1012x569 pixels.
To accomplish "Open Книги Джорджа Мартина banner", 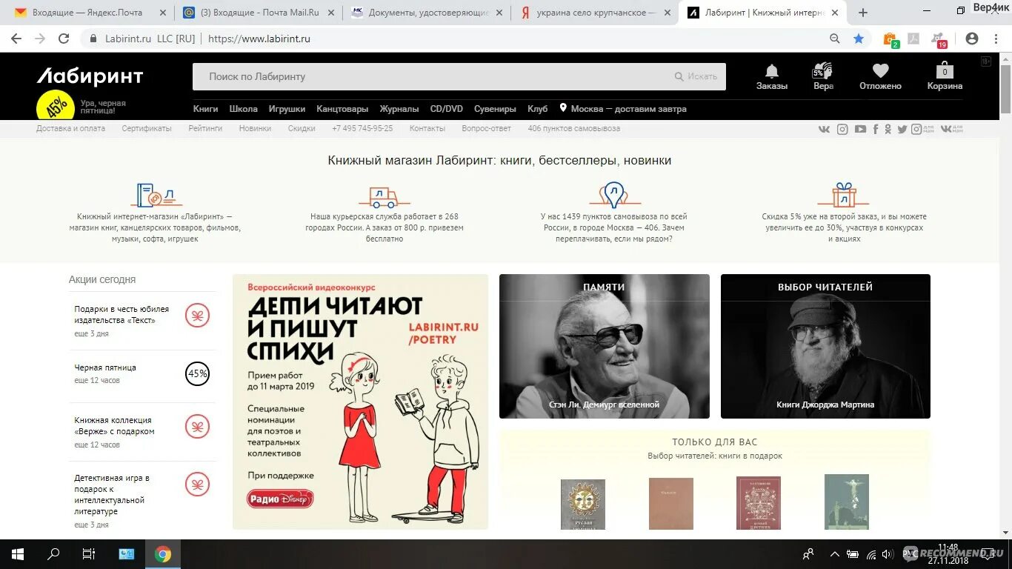I will (825, 346).
